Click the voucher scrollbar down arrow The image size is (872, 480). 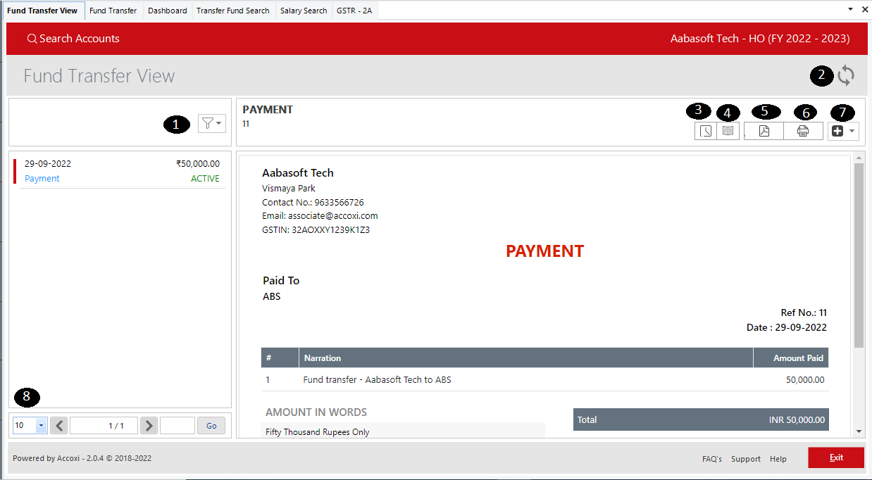(859, 431)
